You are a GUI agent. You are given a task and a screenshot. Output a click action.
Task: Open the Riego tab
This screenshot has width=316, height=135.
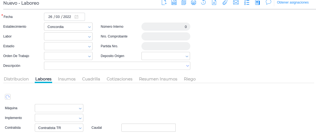click(x=190, y=79)
